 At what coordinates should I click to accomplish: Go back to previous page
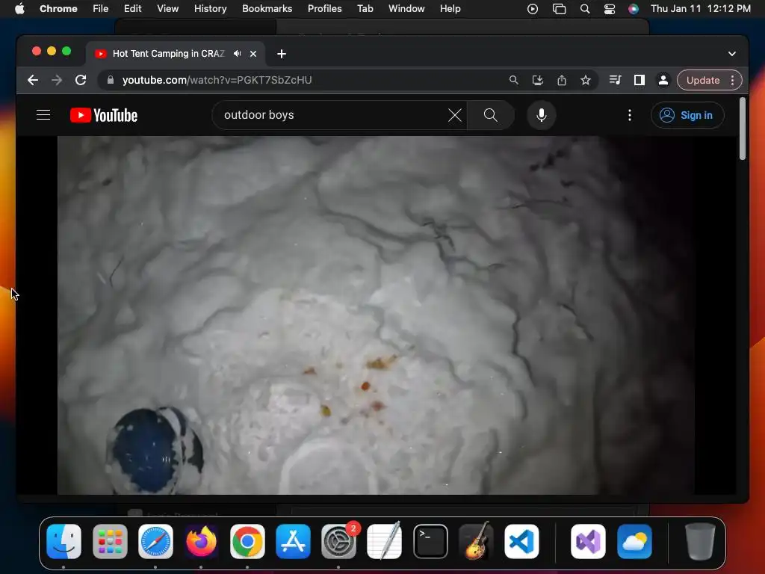(x=33, y=80)
